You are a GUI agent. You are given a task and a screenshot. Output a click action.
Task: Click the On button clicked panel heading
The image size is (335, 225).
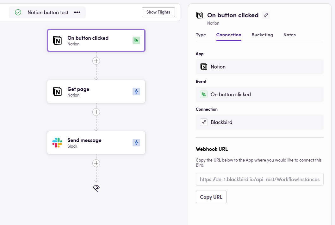pos(233,15)
